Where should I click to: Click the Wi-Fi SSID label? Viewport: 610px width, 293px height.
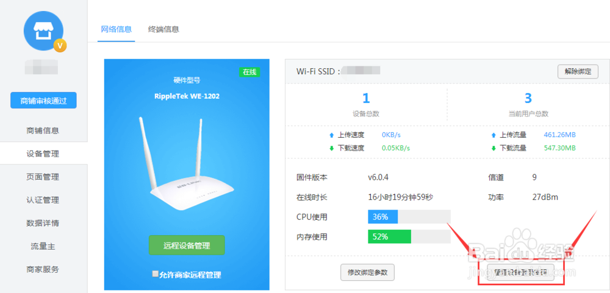pyautogui.click(x=318, y=71)
